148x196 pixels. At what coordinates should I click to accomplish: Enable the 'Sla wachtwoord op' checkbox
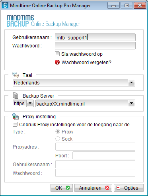(57, 54)
